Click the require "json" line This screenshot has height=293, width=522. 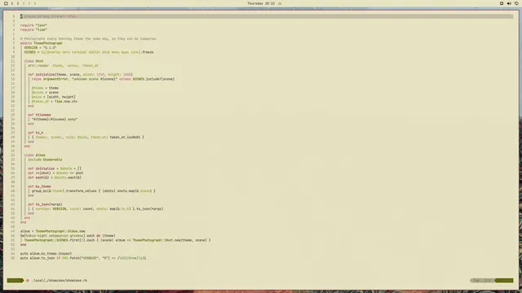[x=33, y=25]
